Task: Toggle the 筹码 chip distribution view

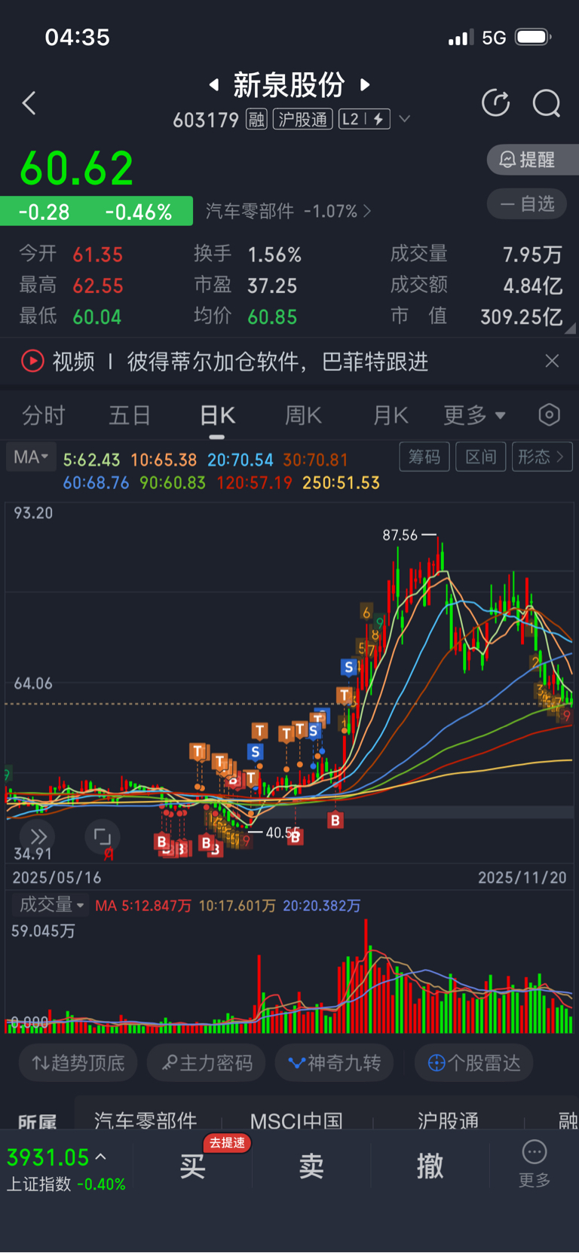Action: click(x=424, y=457)
